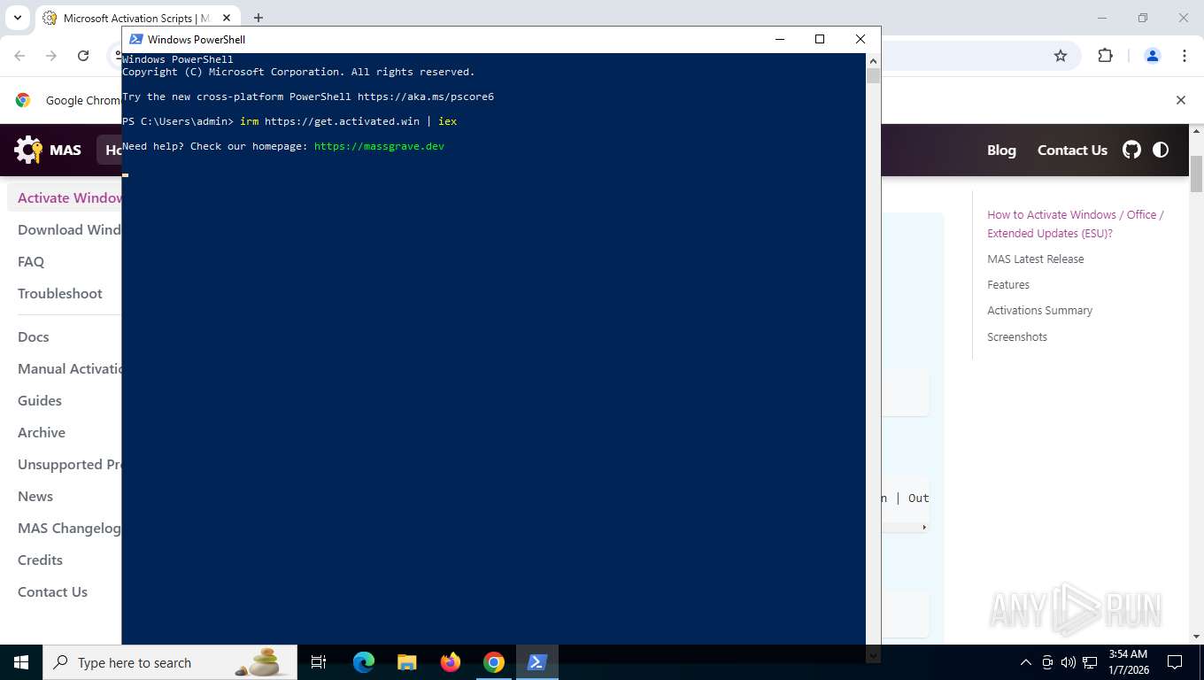Viewport: 1204px width, 680px height.
Task: Show hidden system tray icons
Action: (x=1026, y=662)
